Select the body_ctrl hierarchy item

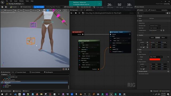coord(8,78)
